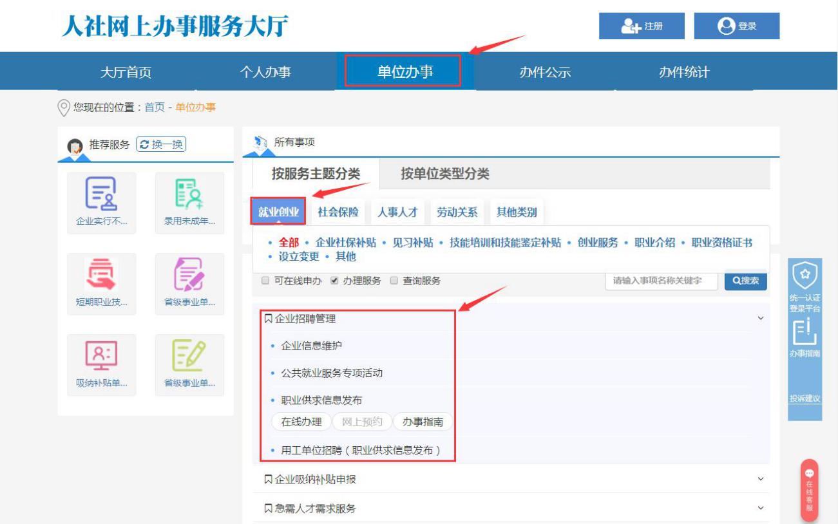Filter by 创业服务 subcategory

click(598, 243)
